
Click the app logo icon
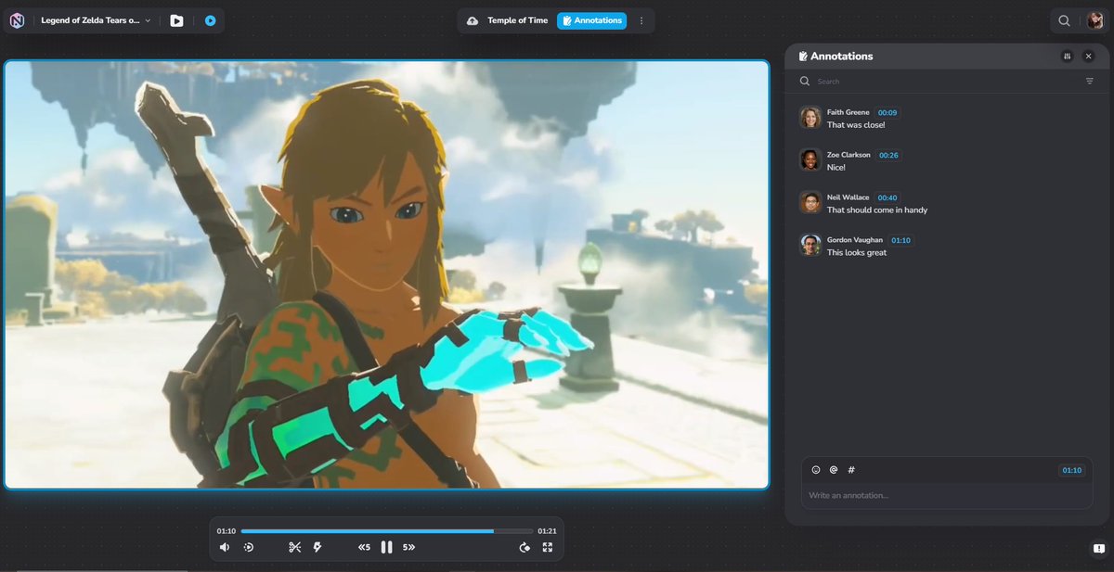coord(18,20)
